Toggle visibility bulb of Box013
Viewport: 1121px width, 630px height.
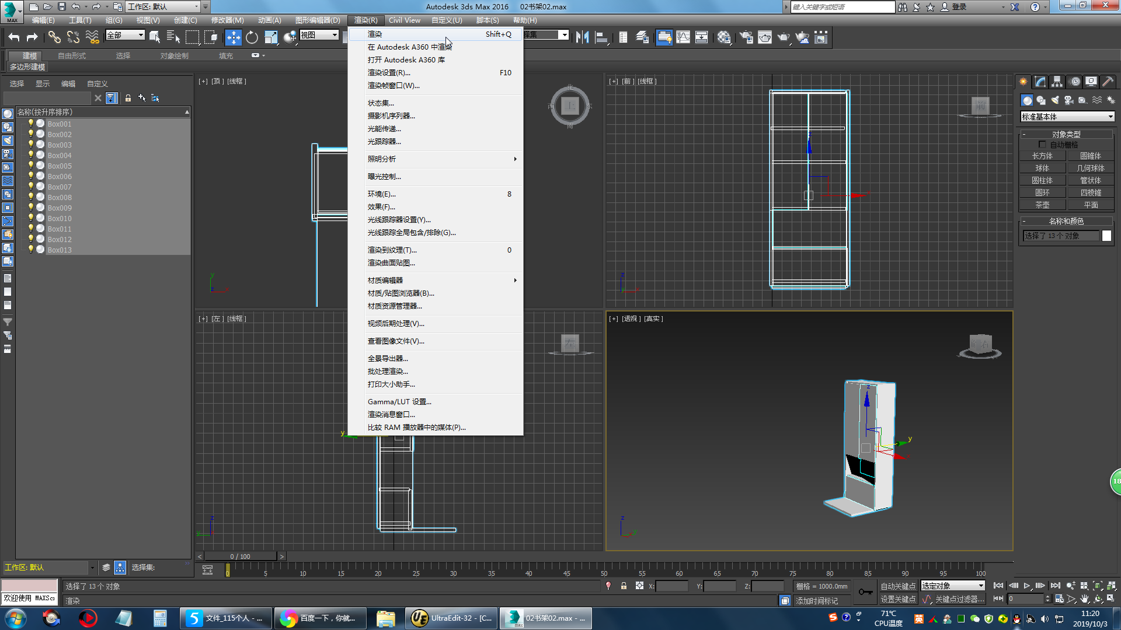[31, 250]
